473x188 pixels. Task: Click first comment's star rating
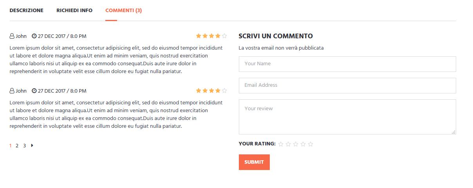[x=211, y=36]
